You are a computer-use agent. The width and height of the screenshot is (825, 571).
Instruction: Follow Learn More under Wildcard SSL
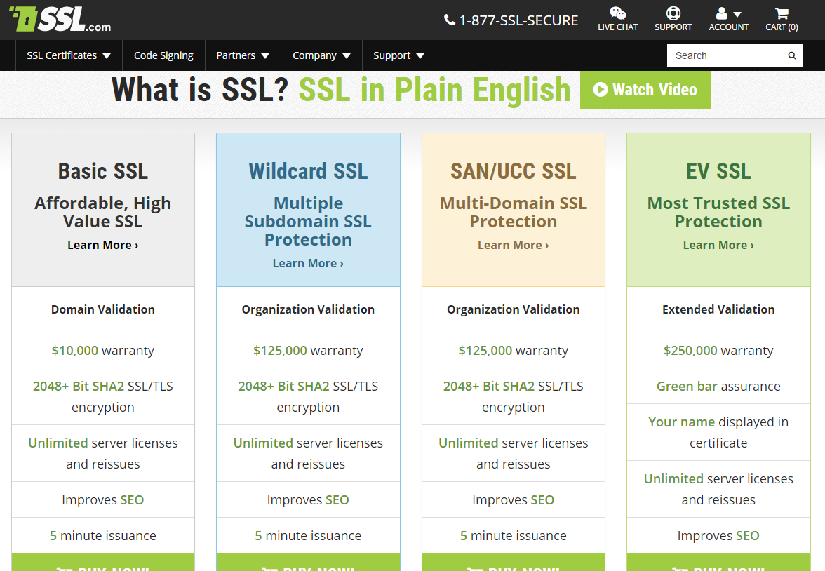pyautogui.click(x=309, y=263)
